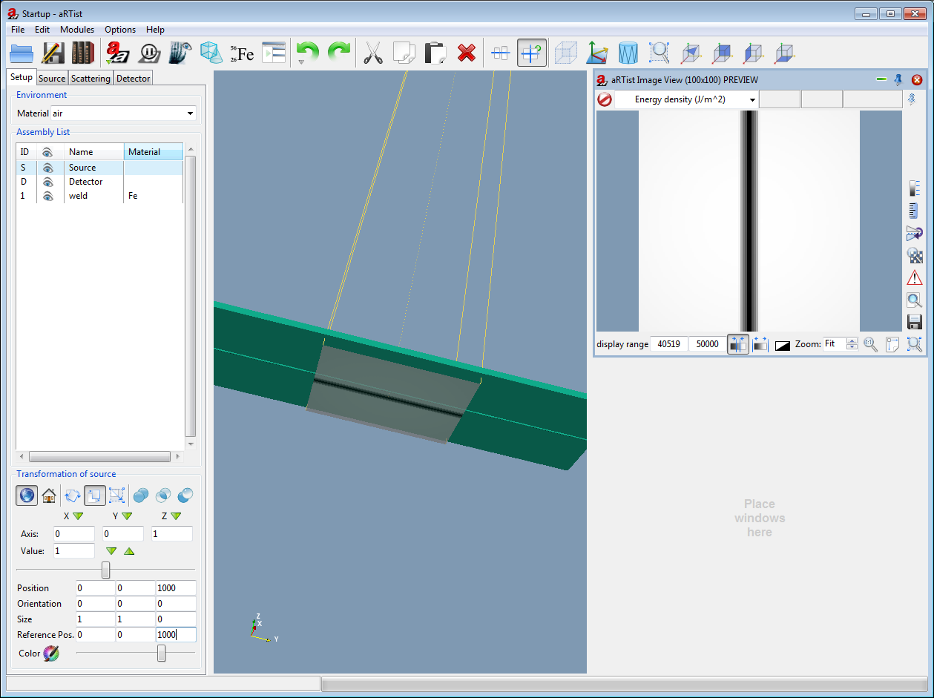The image size is (934, 698).
Task: Click the cyan solid shape icon
Action: (211, 53)
